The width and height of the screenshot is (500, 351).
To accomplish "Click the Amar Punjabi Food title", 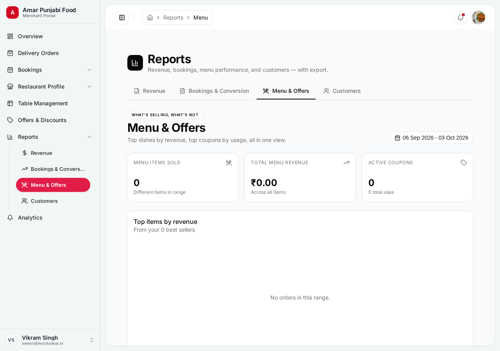I will pyautogui.click(x=49, y=10).
